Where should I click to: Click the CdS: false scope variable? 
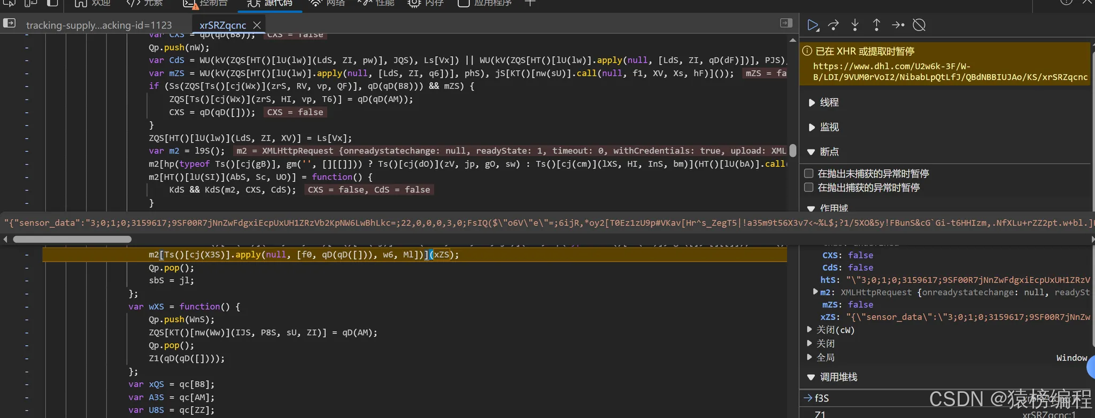click(847, 268)
